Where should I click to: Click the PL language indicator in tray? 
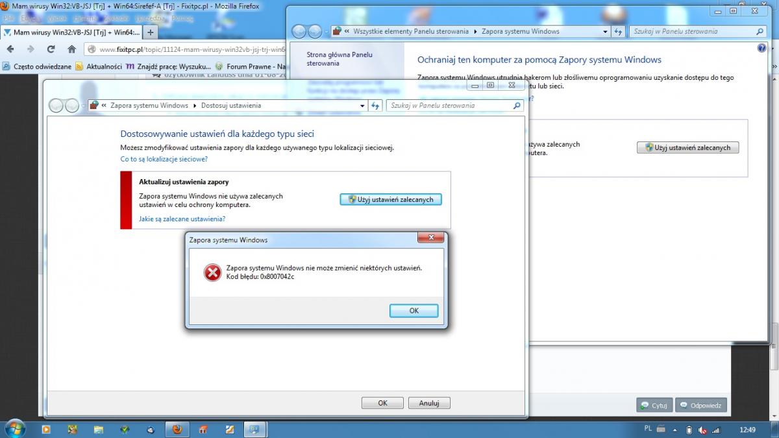pos(648,429)
